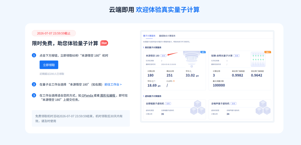Click the quantum computer illustration on 本源悟空 card
Viewport: 301px width, 145px height.
192,58
